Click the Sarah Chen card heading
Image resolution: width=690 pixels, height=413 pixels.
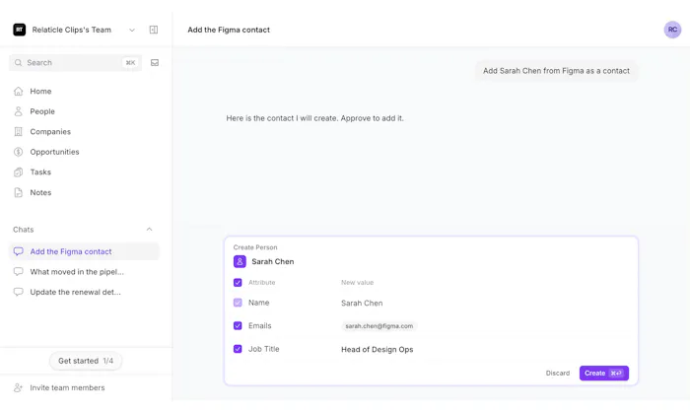273,261
